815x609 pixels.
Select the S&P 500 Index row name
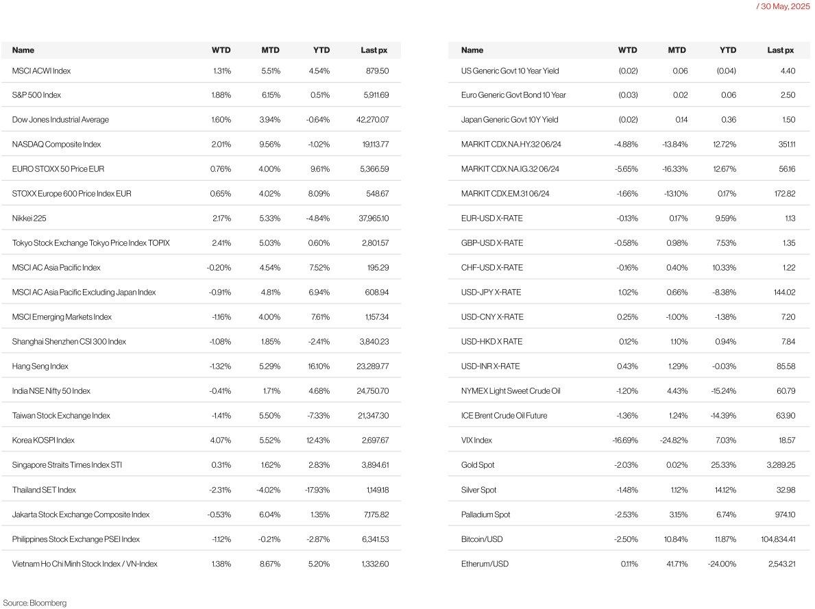[36, 95]
